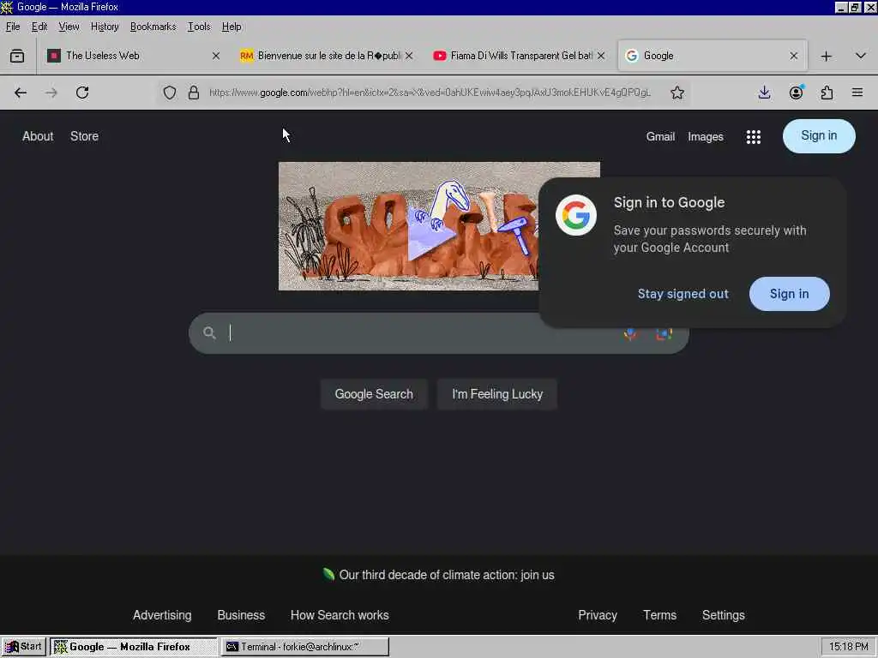Screen dimensions: 878x658
Task: Open the Edit menu
Action: [39, 27]
